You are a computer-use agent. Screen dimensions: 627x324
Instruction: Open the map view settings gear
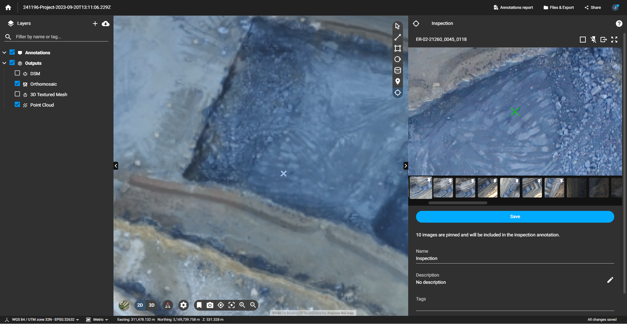click(x=183, y=305)
